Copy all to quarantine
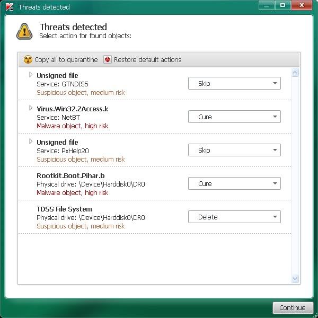Viewport: 318px width, 318px height. (x=66, y=59)
